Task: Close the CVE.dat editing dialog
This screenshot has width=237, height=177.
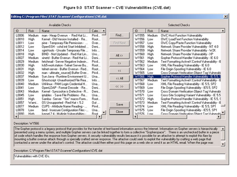Action: click(226, 17)
